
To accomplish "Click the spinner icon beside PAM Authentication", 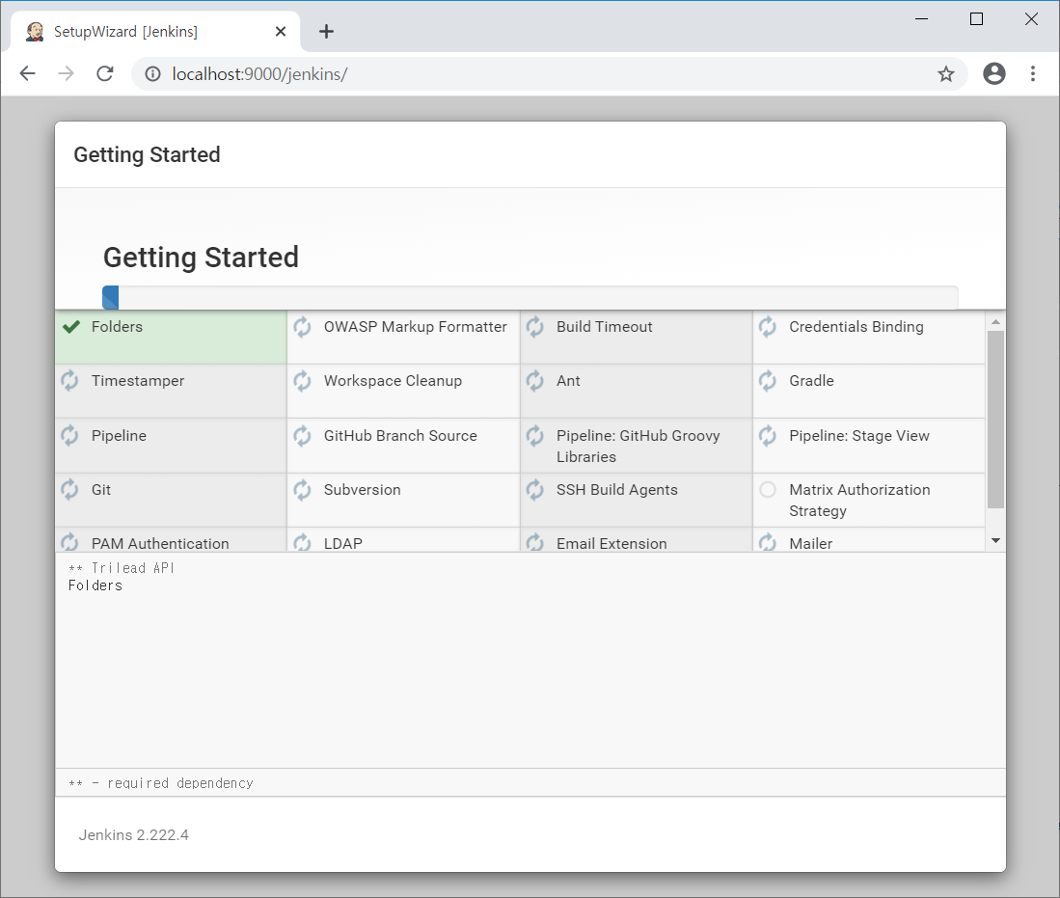I will (69, 542).
